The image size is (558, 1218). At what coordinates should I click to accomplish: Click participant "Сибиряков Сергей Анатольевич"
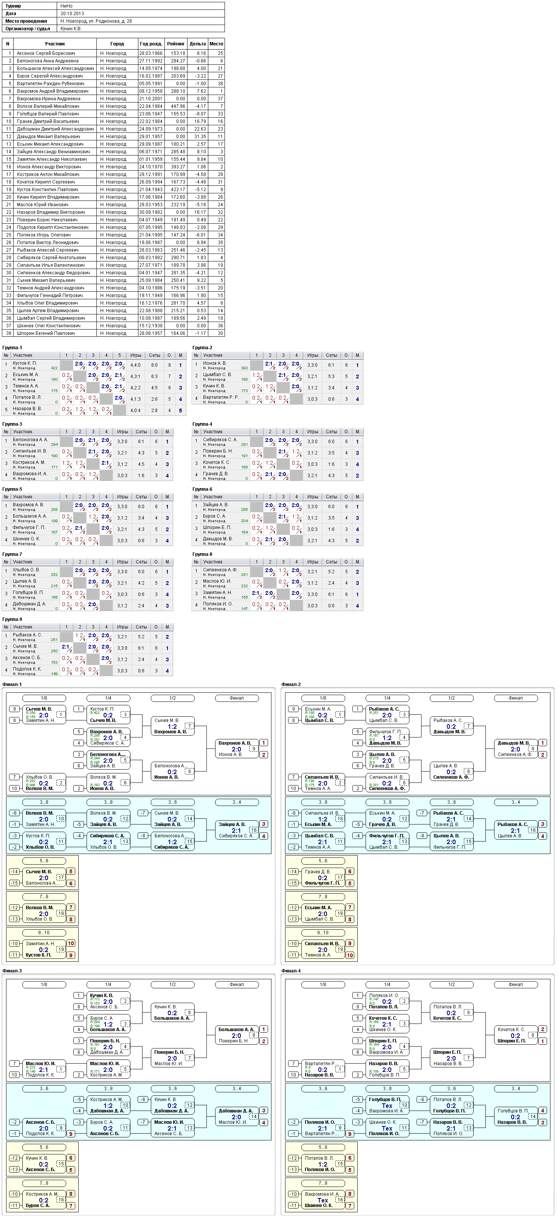pyautogui.click(x=51, y=258)
